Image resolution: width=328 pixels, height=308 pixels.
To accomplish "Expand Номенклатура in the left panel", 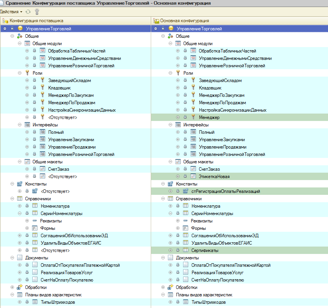I will pyautogui.click(x=19, y=206).
